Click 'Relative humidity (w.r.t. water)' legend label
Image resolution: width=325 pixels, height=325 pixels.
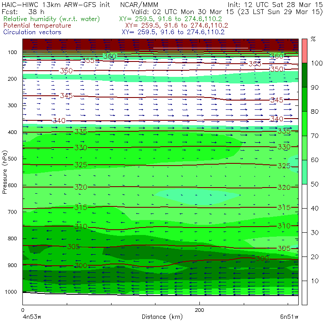point(52,19)
